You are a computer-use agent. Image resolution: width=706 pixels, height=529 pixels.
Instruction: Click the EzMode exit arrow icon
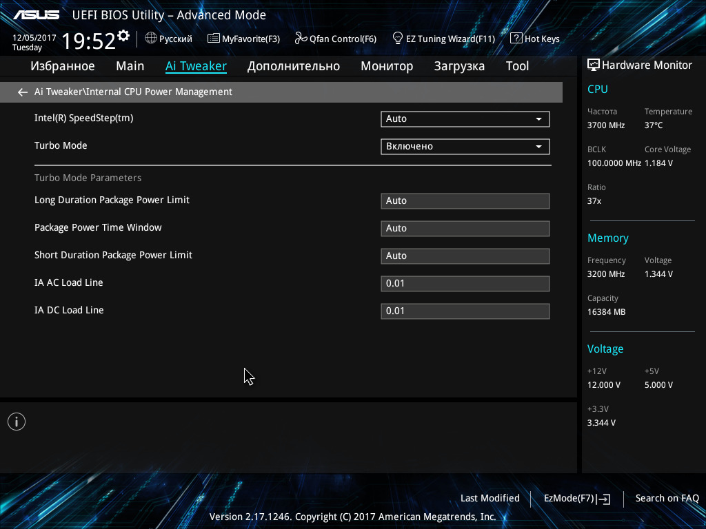(x=604, y=499)
